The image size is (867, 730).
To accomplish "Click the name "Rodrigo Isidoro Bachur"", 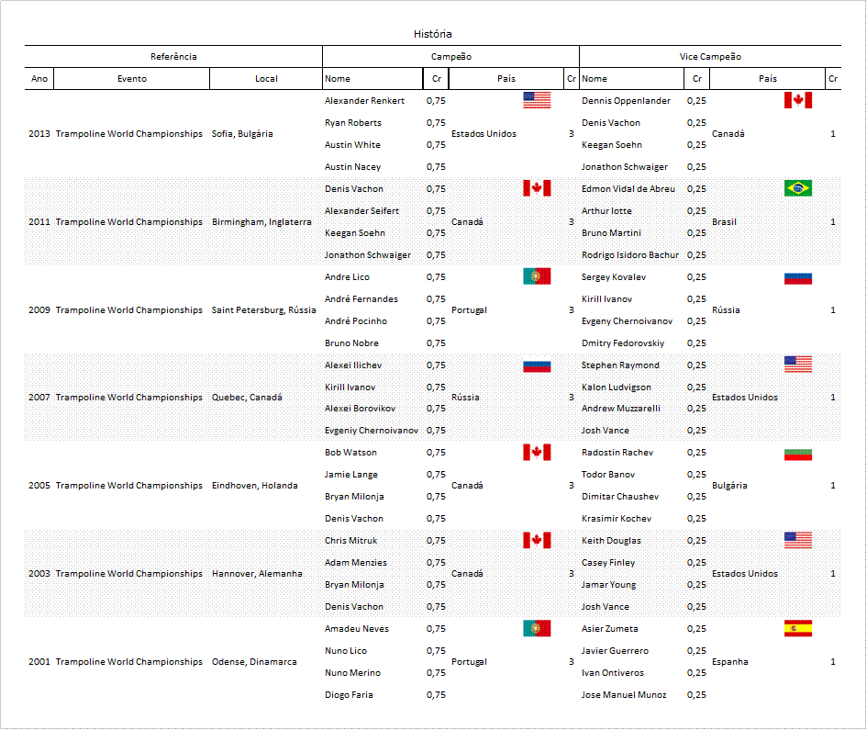I will pyautogui.click(x=630, y=255).
